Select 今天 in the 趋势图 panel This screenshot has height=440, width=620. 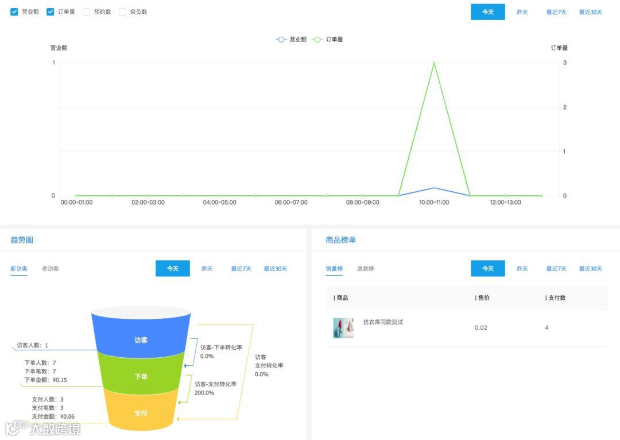click(172, 268)
